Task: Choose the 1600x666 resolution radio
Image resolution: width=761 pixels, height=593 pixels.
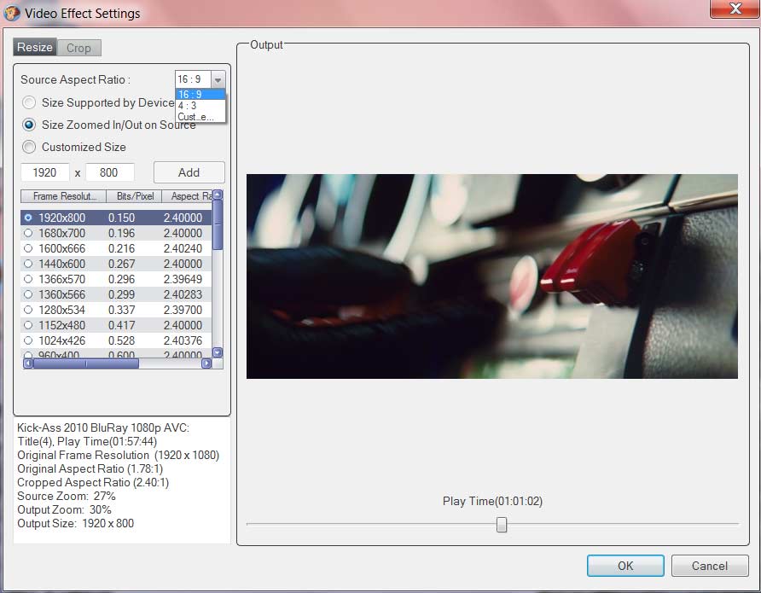Action: point(28,248)
